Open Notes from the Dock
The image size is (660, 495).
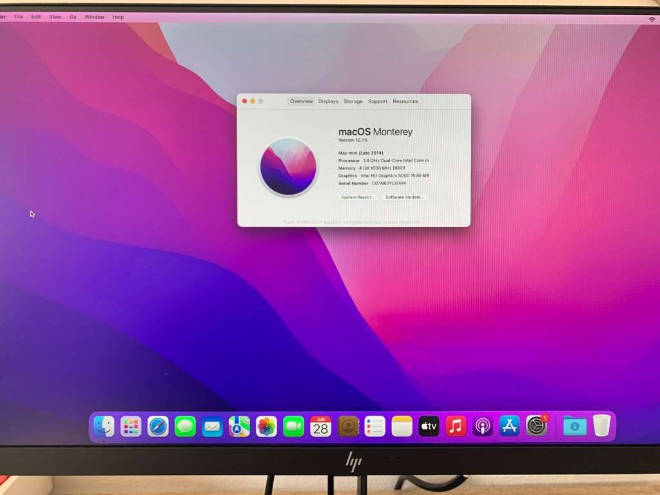[402, 426]
